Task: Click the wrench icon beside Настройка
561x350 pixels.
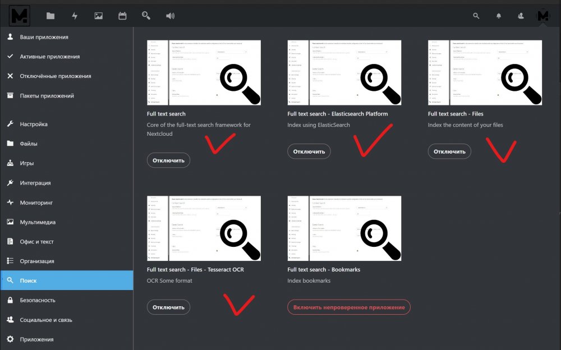Action: point(10,124)
